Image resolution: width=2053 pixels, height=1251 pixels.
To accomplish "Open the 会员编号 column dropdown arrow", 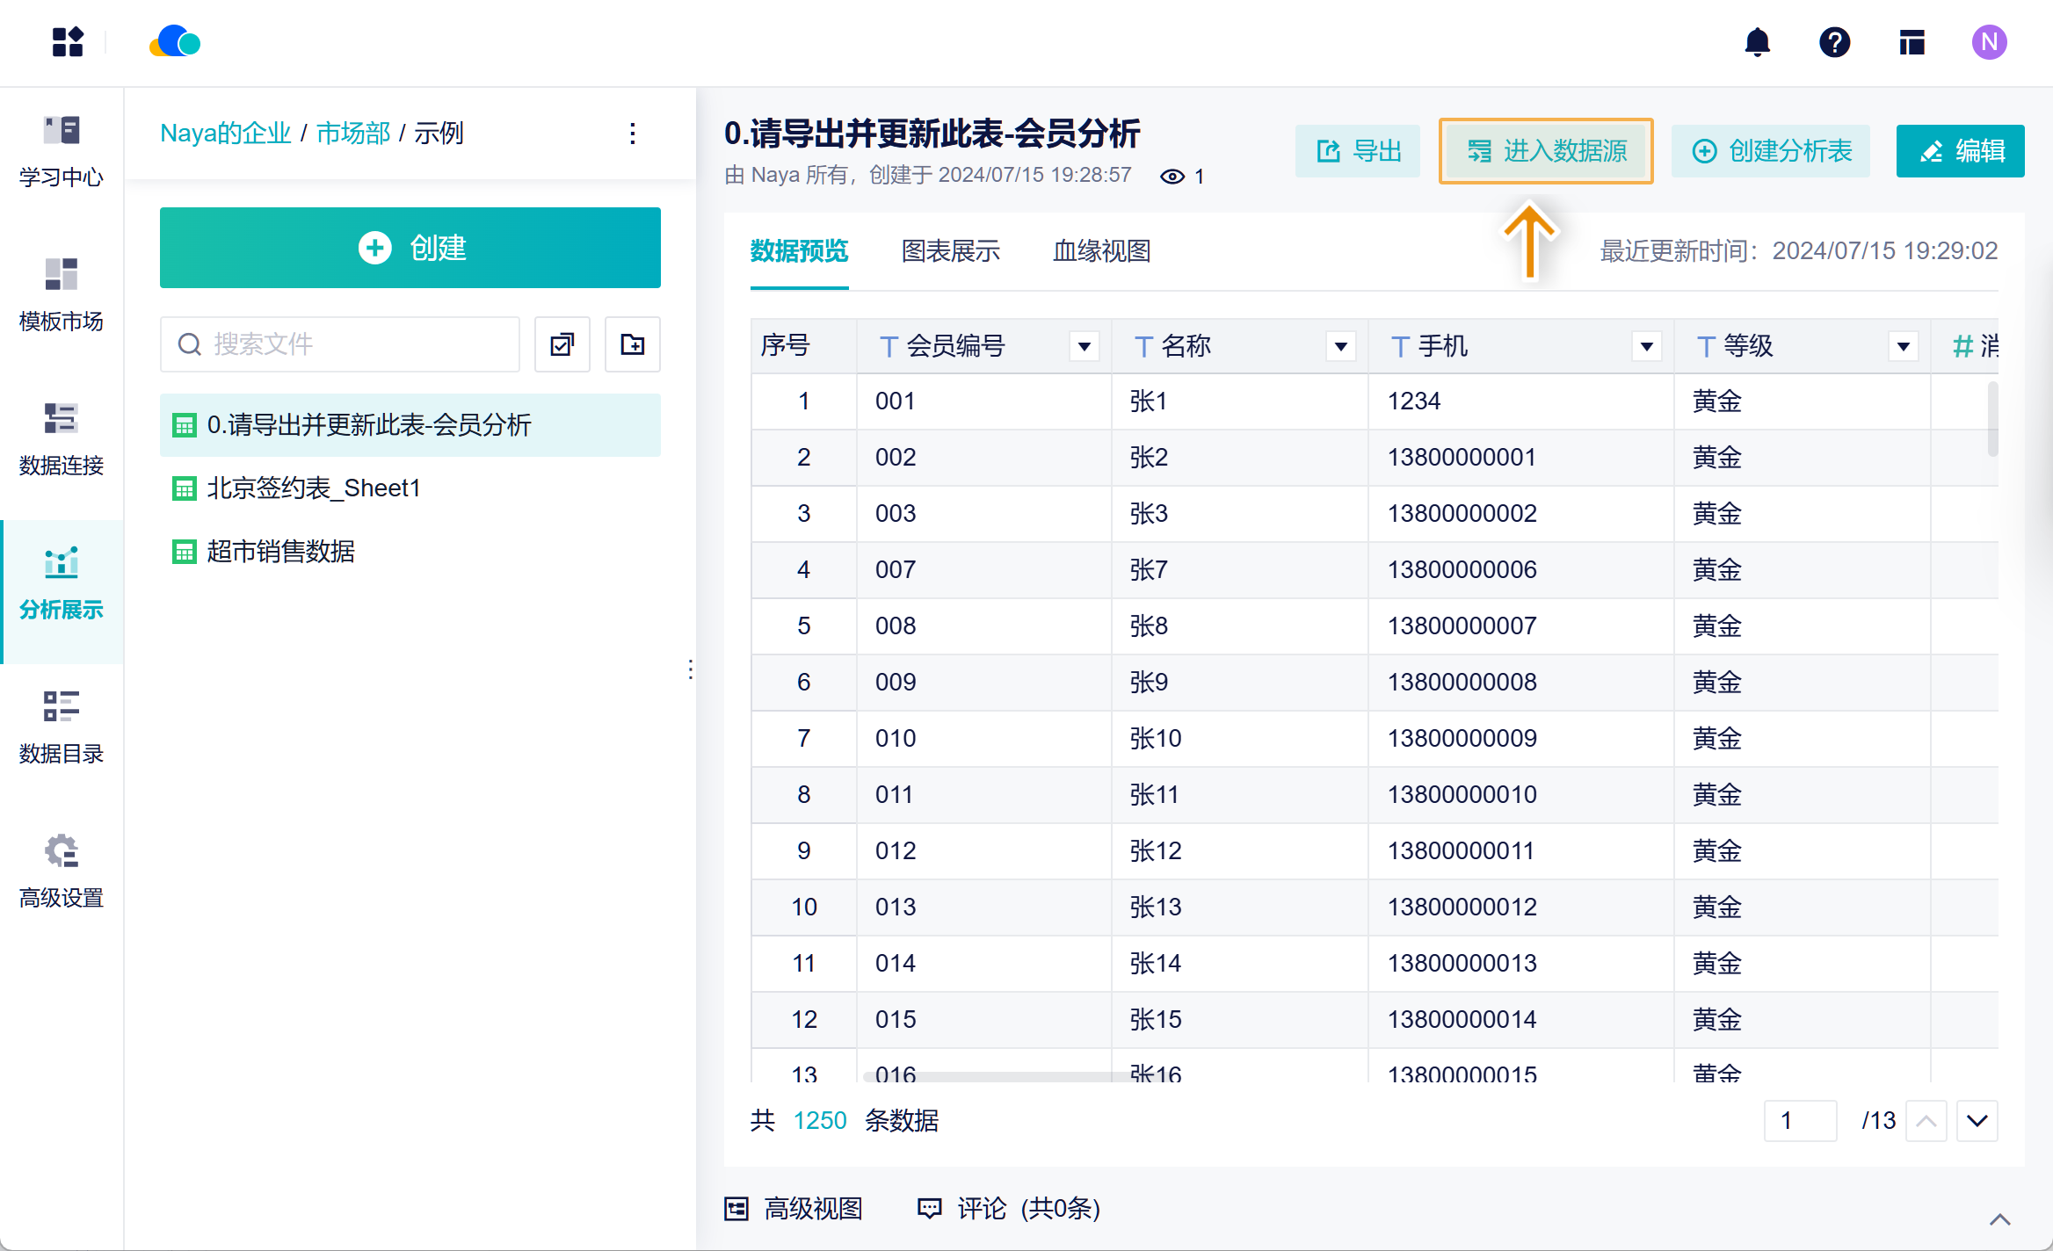I will tap(1085, 346).
